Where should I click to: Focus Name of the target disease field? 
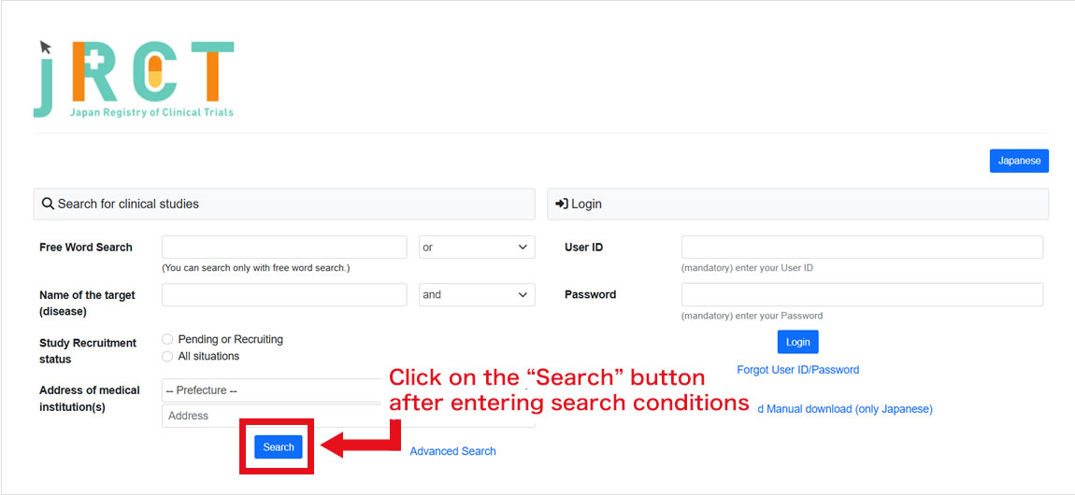click(x=284, y=295)
